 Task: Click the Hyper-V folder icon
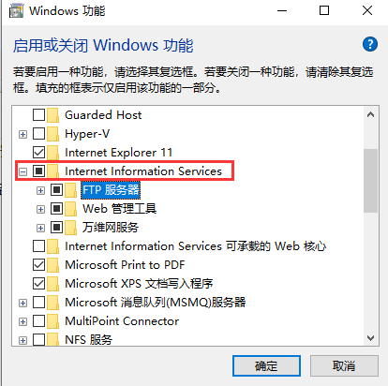tap(53, 134)
